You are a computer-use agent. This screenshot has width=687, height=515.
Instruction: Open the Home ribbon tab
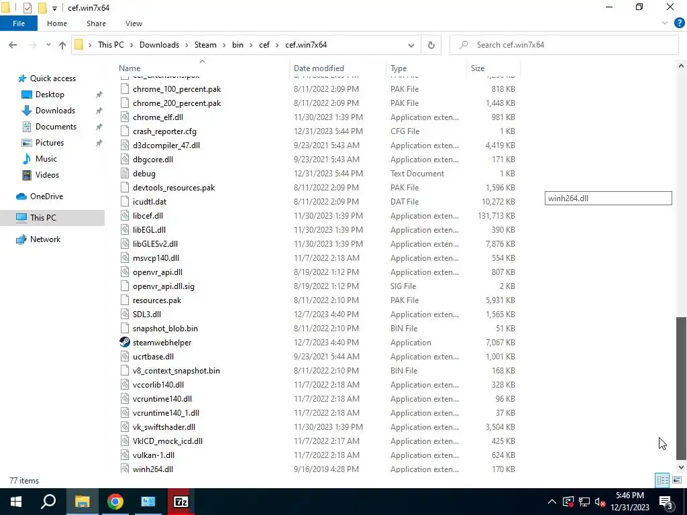(x=57, y=23)
